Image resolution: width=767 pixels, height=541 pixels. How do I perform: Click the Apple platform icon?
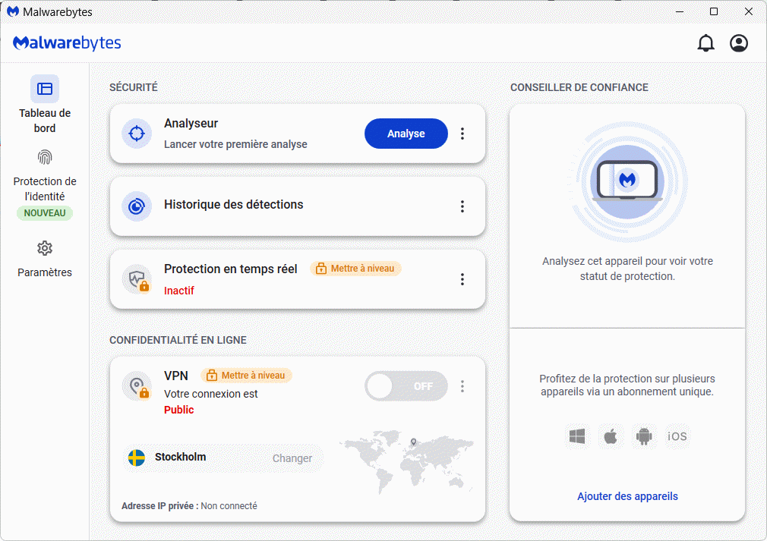(611, 436)
